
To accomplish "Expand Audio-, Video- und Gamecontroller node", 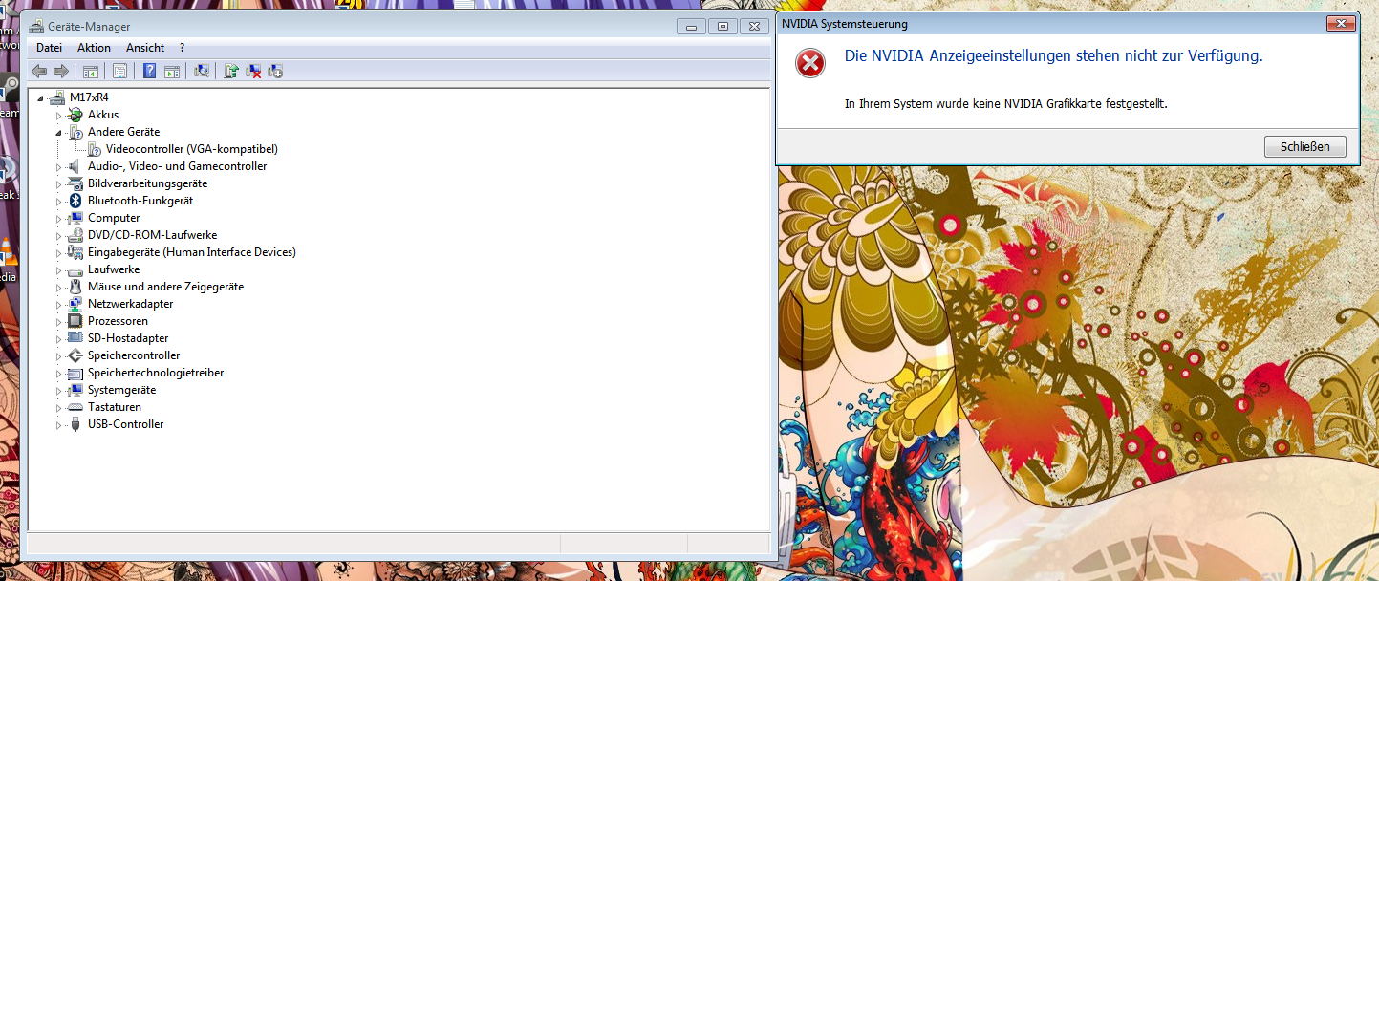I will coord(58,167).
